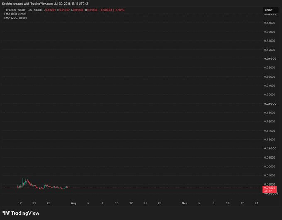Click the 25 date label just before Aug
The width and height of the screenshot is (282, 220).
pos(49,203)
